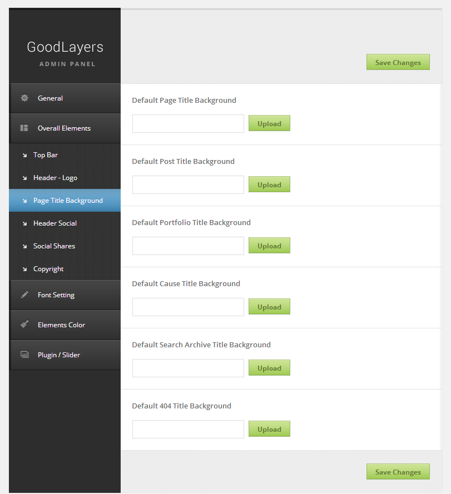Image resolution: width=451 pixels, height=494 pixels.
Task: Expand the Font Setting section
Action: point(56,295)
